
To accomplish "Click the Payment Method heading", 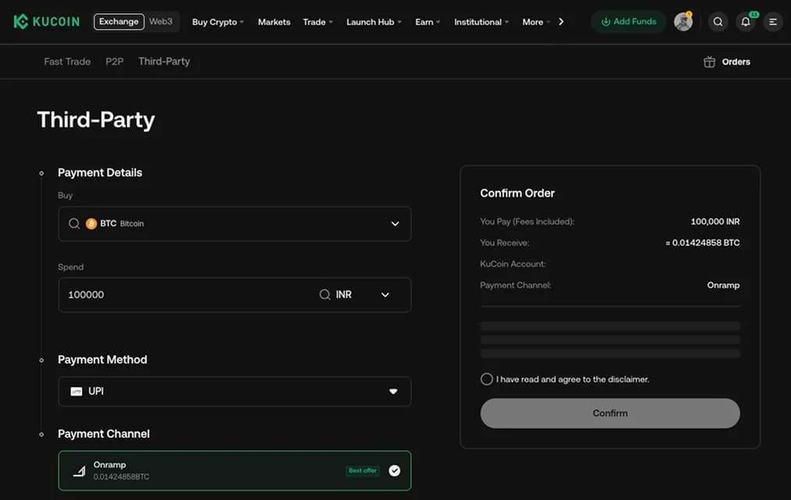I will [x=102, y=360].
